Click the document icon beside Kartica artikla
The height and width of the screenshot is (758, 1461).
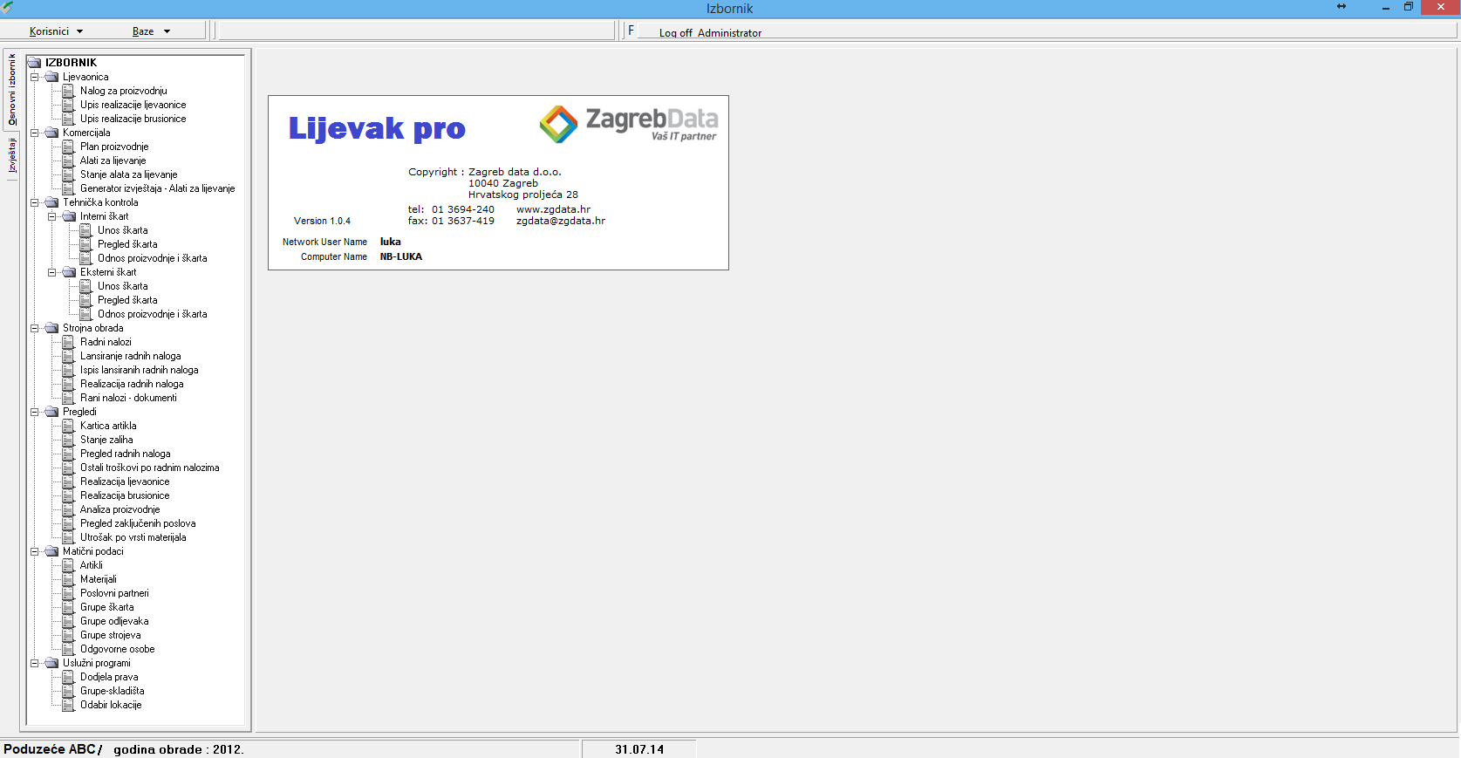pyautogui.click(x=69, y=426)
